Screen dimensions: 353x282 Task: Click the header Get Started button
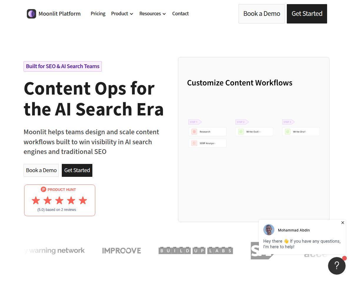307,14
